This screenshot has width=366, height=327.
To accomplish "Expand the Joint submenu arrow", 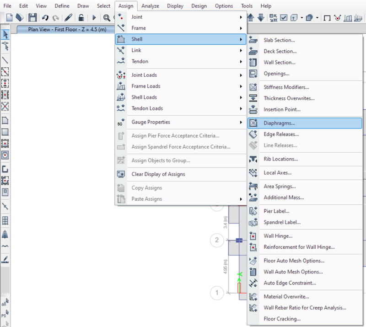I will coord(241,17).
